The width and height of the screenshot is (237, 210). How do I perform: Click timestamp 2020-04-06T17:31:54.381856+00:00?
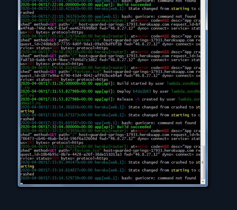click(x=57, y=107)
